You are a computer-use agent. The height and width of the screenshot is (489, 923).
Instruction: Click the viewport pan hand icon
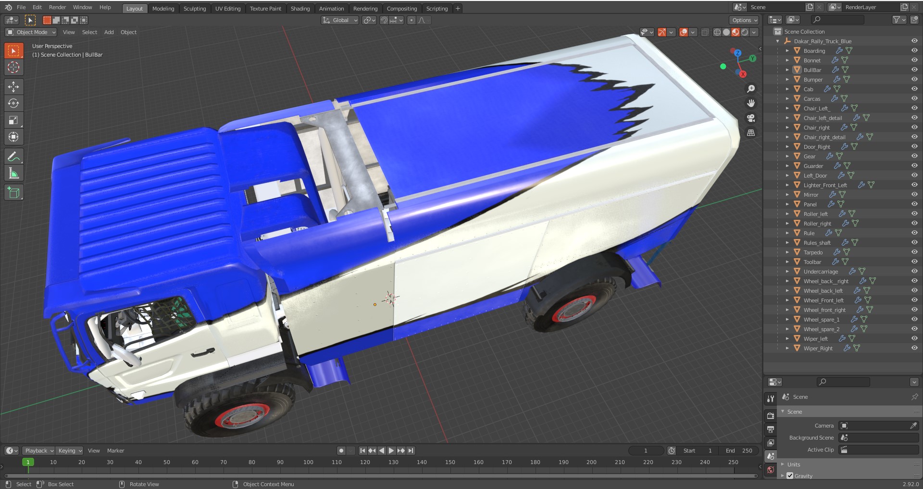click(750, 103)
